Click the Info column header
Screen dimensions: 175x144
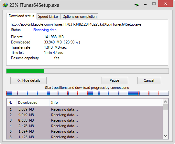(x=105, y=102)
